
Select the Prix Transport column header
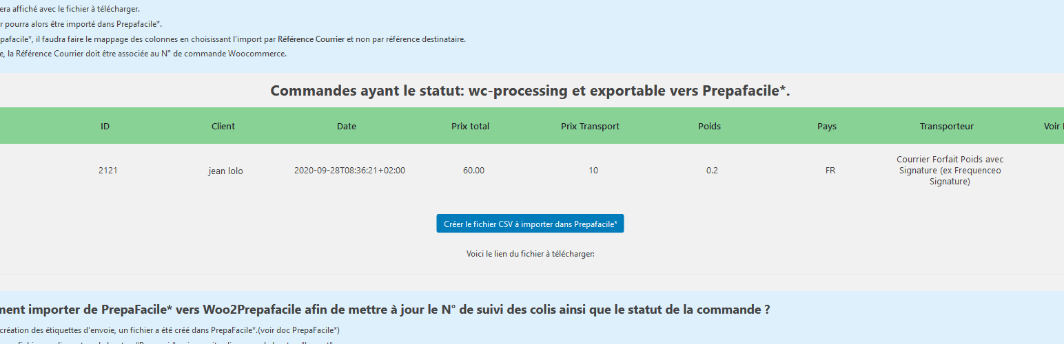coord(590,126)
